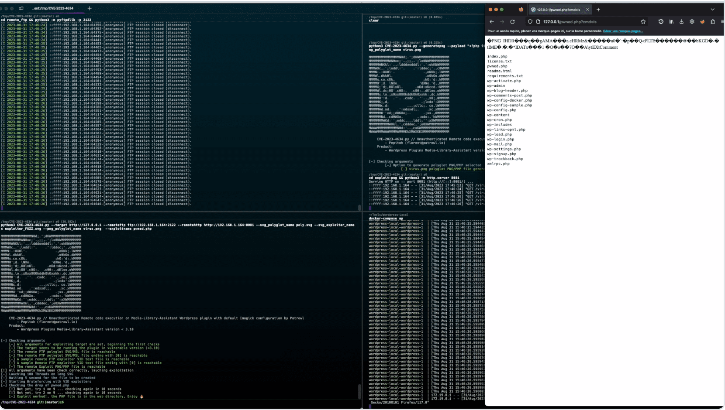Click the bottom-left terminal pane scrollbar

point(359,392)
